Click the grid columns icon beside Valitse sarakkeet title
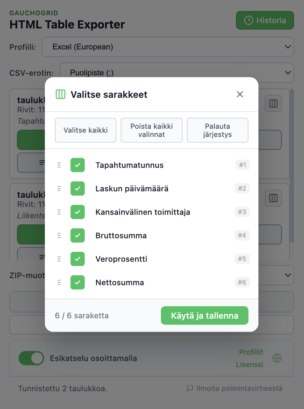304x409 pixels. pos(61,94)
